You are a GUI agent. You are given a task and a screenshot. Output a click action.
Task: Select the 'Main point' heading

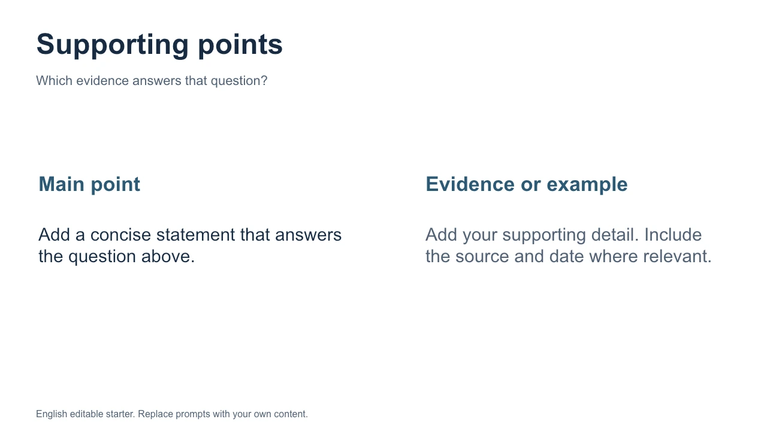coord(89,184)
